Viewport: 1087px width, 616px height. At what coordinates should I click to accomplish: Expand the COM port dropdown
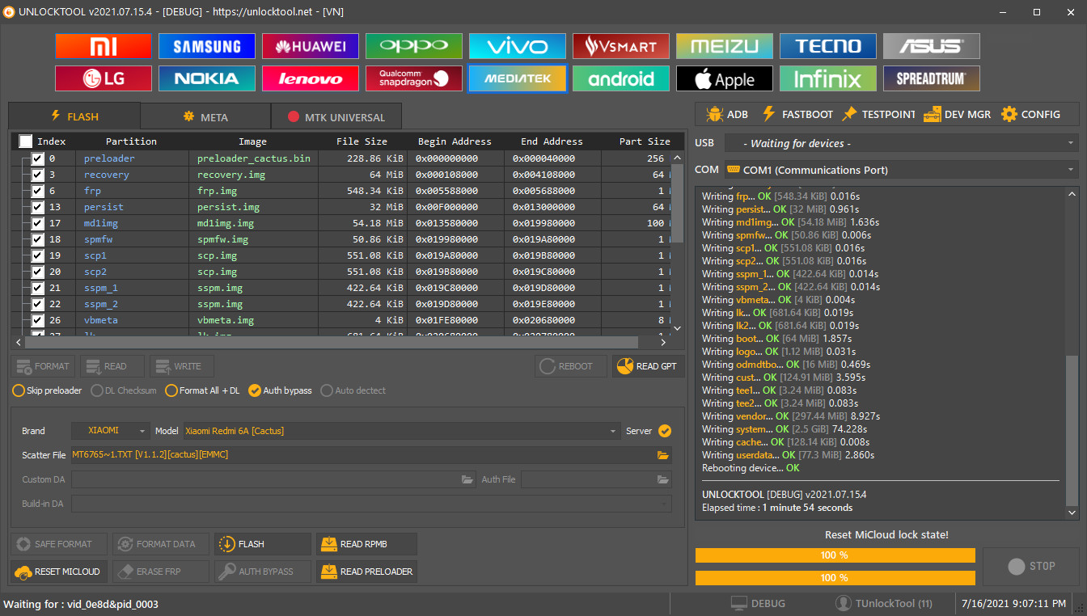[901, 170]
